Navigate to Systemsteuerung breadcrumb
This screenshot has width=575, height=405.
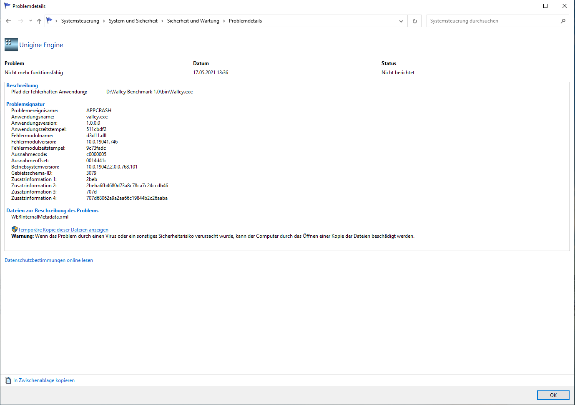pos(80,21)
